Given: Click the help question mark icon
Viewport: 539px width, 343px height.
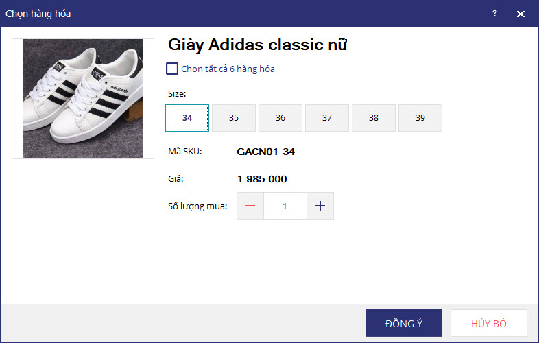Looking at the screenshot, I should 494,14.
